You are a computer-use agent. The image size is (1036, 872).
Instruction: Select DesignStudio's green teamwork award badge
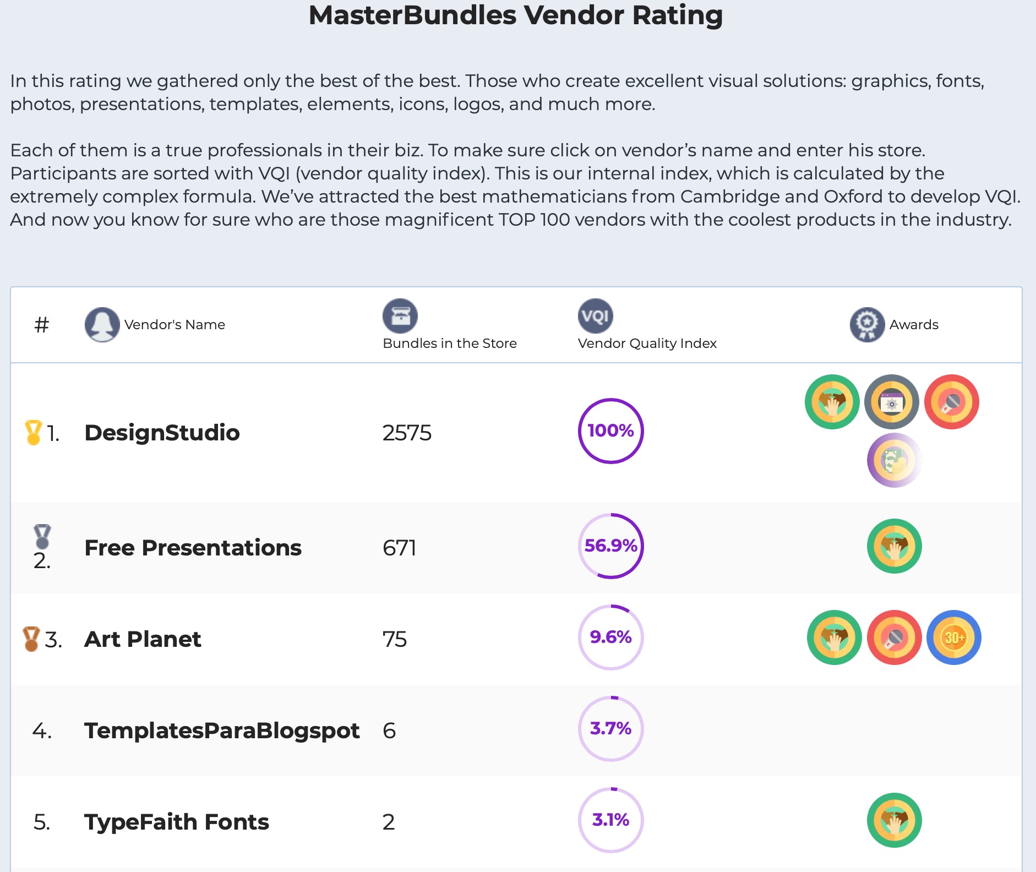[x=832, y=402]
